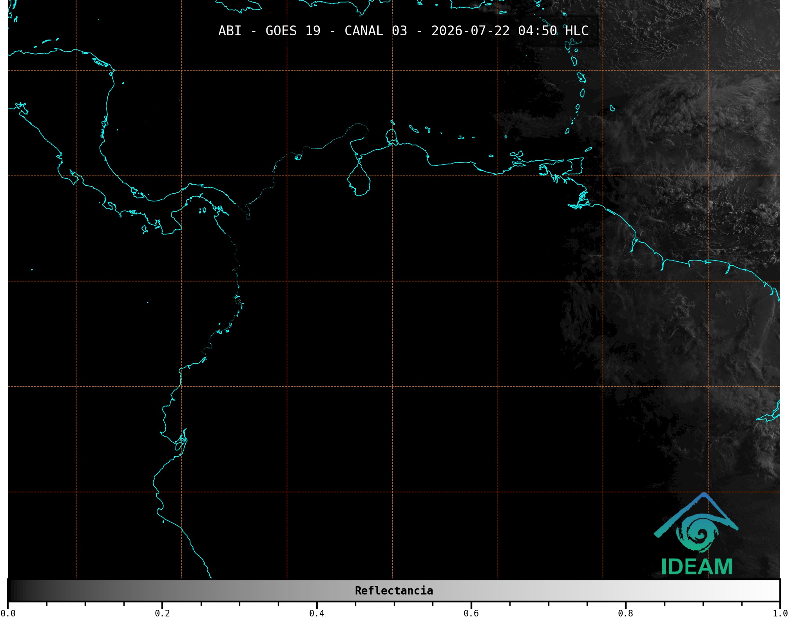The image size is (788, 618).
Task: Click the colorbar tick label "0.6"
Action: [x=471, y=613]
